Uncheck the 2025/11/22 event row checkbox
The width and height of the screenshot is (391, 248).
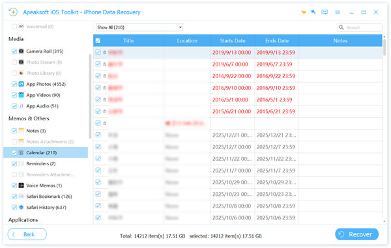(x=98, y=158)
